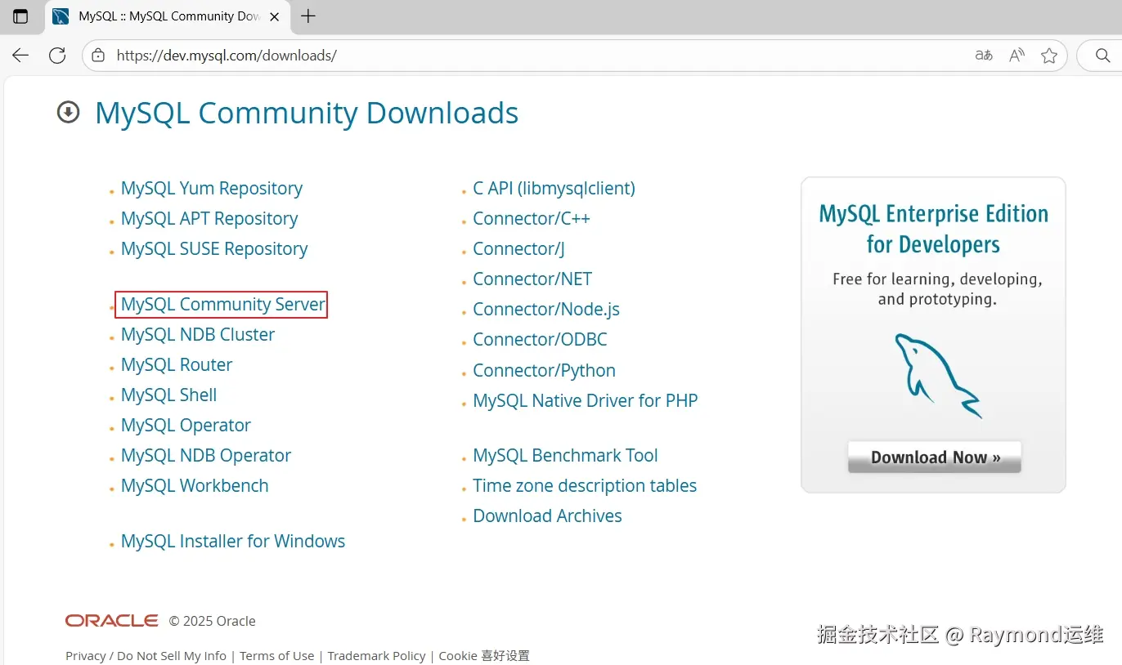Click the Download Now button

[935, 457]
